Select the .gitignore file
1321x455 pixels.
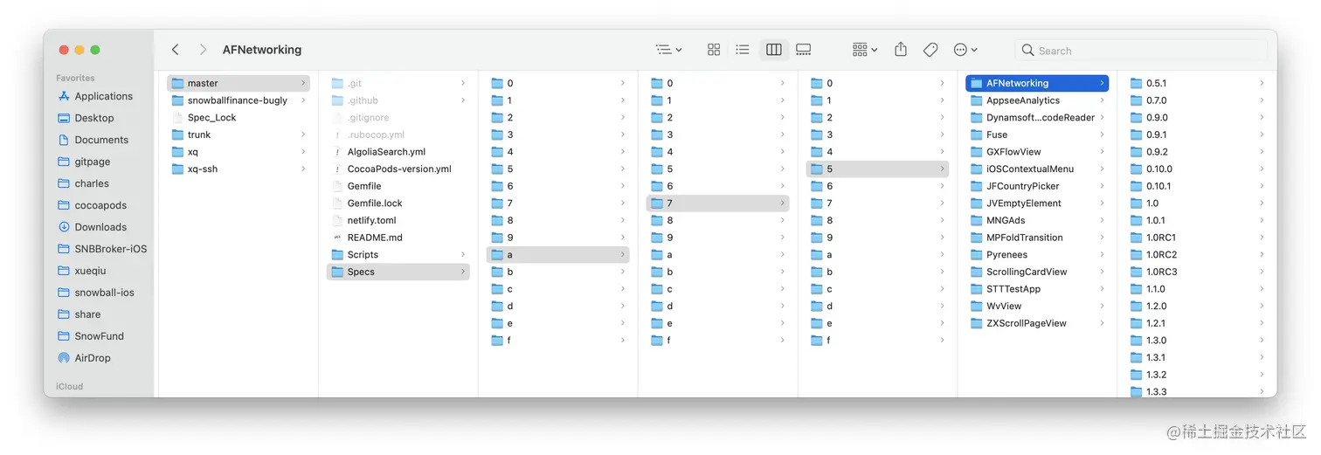[x=398, y=117]
